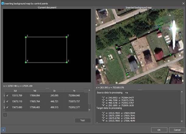Click the small minus button below the table
This screenshot has height=134, width=186.
tap(5, 115)
